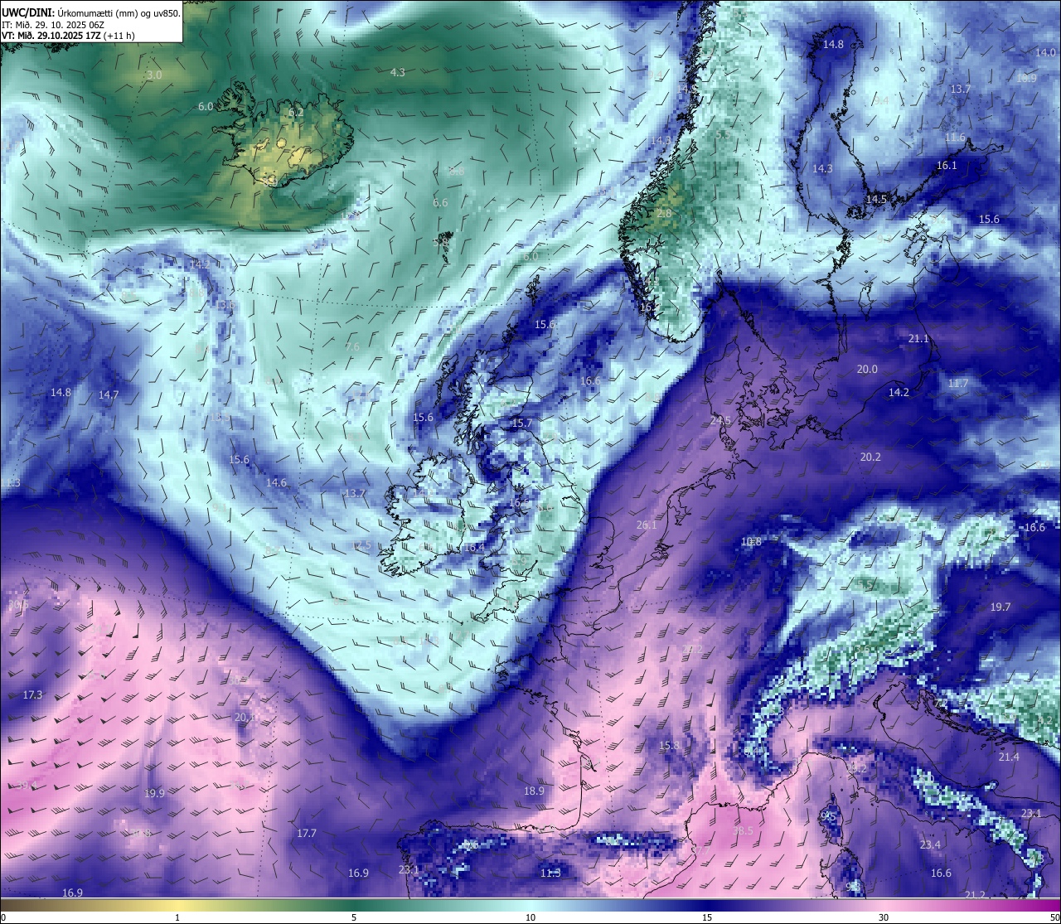The height and width of the screenshot is (924, 1061).
Task: Click the '15' label on the color scale
Action: point(707,917)
